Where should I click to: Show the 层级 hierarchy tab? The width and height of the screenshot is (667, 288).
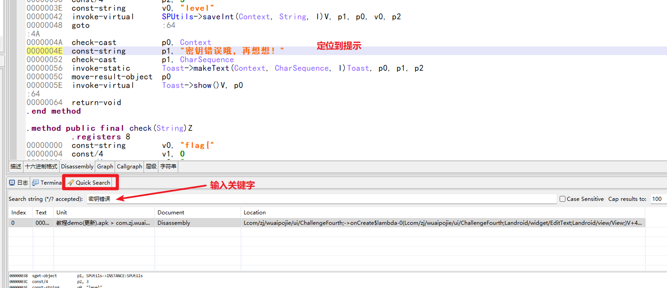(151, 167)
